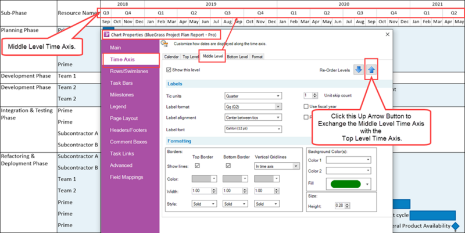Click the Height value field 0.28
The image size is (465, 233).
pyautogui.click(x=340, y=206)
